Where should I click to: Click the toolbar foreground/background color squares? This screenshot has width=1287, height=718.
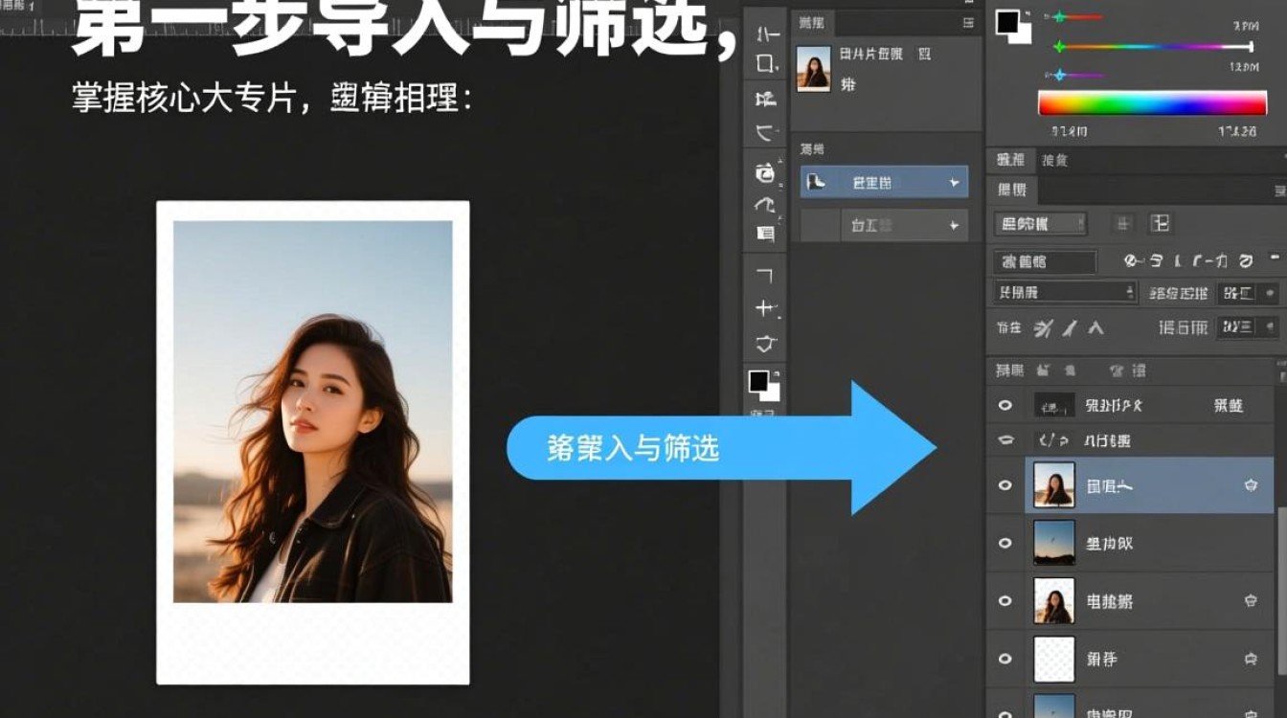tap(763, 384)
